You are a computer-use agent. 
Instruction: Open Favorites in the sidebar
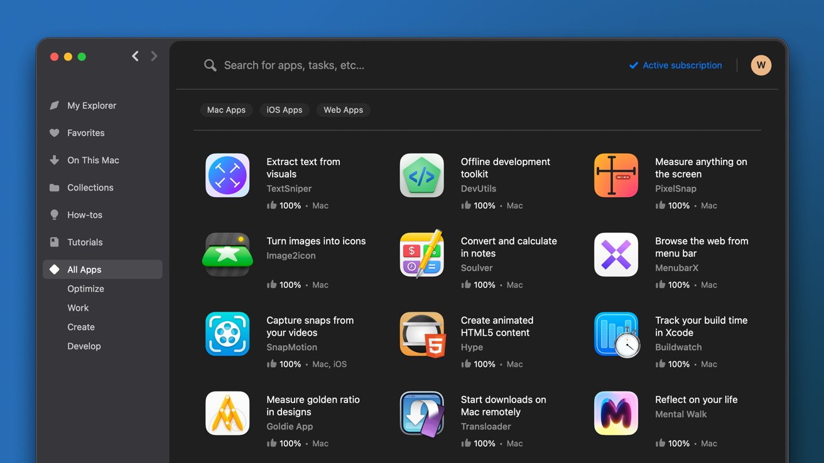click(x=85, y=133)
